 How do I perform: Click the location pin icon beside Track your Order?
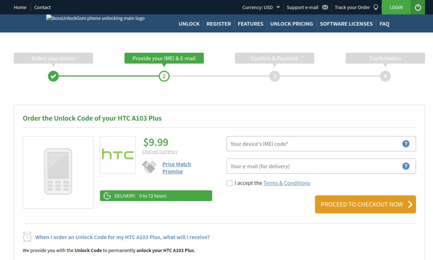(x=376, y=7)
